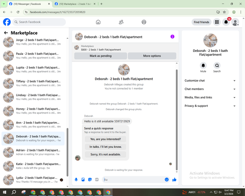Mute this conversation
245x196 pixels.
tap(203, 66)
